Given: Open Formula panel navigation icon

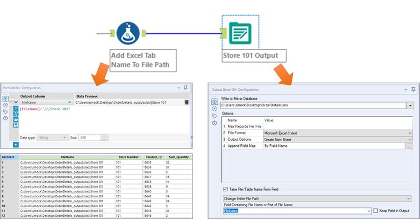Looking at the screenshot, I should point(6,105).
